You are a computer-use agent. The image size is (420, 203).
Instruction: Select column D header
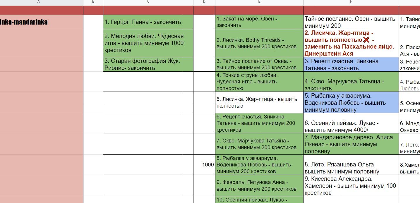point(204,2)
